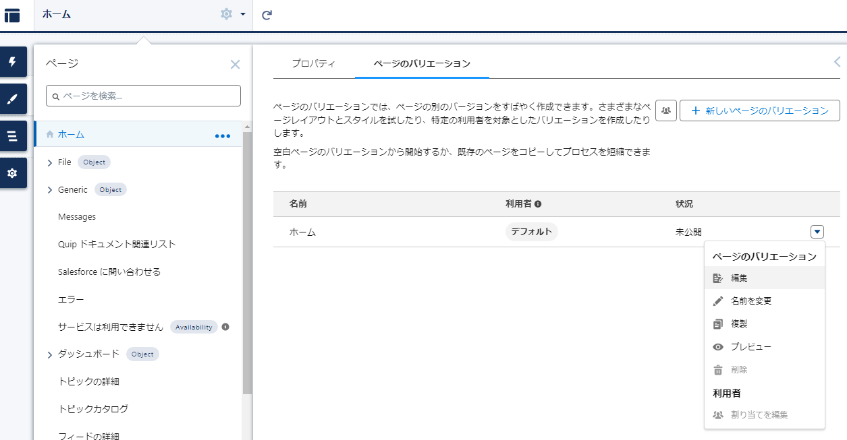Click info icon beside Availability badge
The width and height of the screenshot is (847, 440).
225,327
